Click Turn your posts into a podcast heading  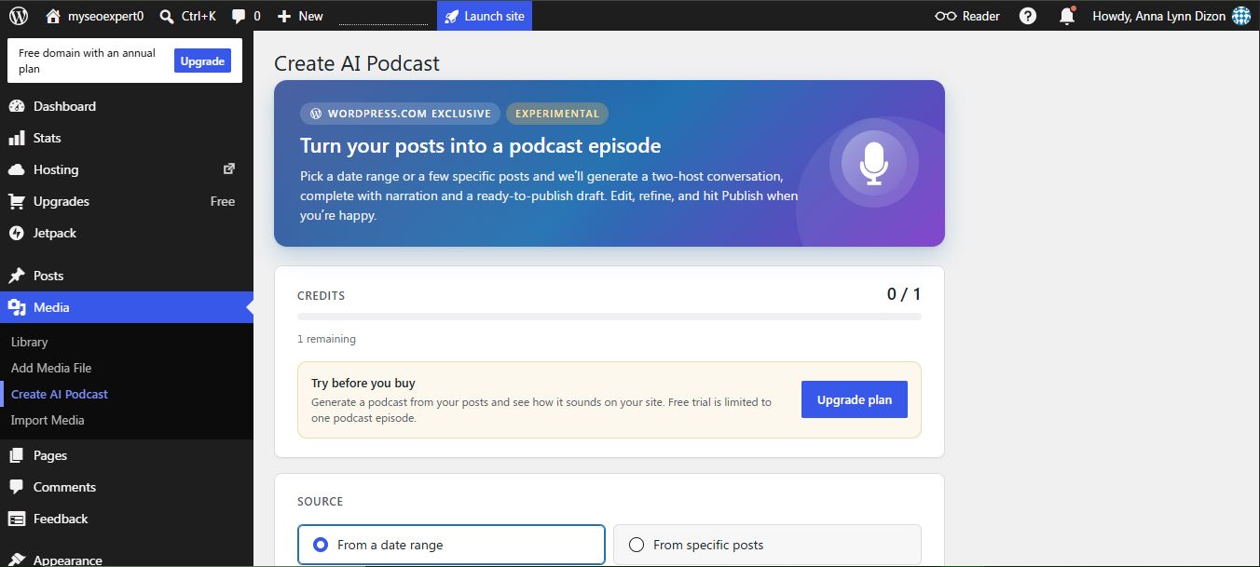pyautogui.click(x=481, y=145)
